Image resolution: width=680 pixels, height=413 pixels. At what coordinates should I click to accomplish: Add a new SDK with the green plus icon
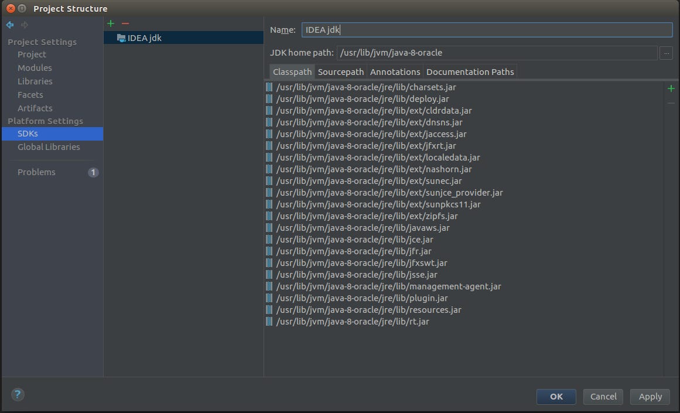(x=110, y=23)
